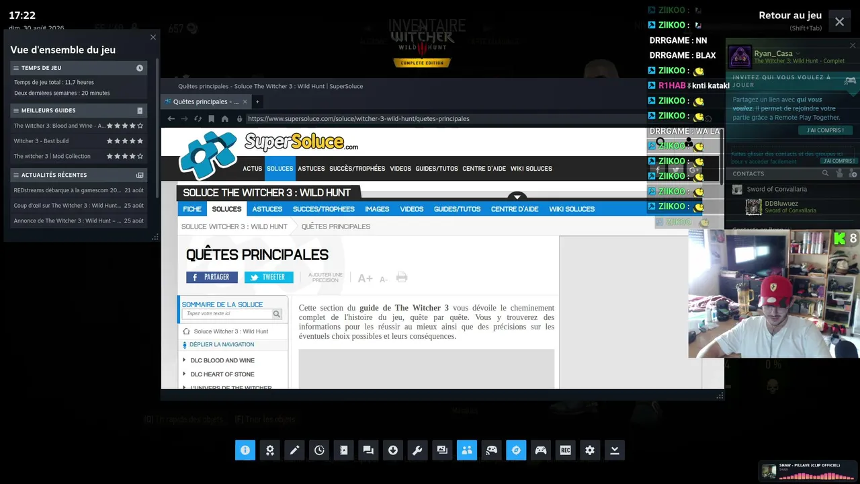Open ASTUCES in the SuperSoluce top menu
The height and width of the screenshot is (484, 860).
pos(311,169)
